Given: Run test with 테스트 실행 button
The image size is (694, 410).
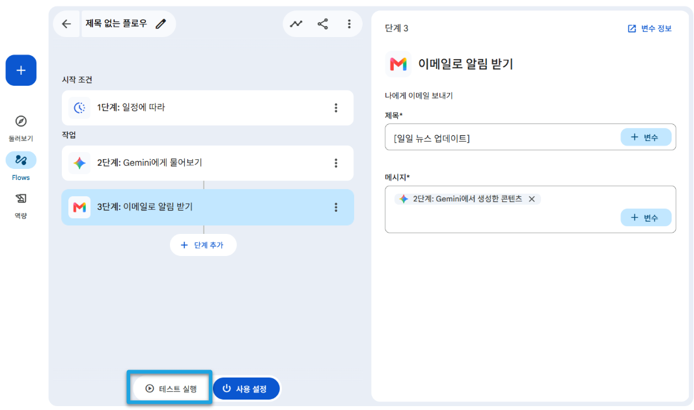Looking at the screenshot, I should click(171, 389).
